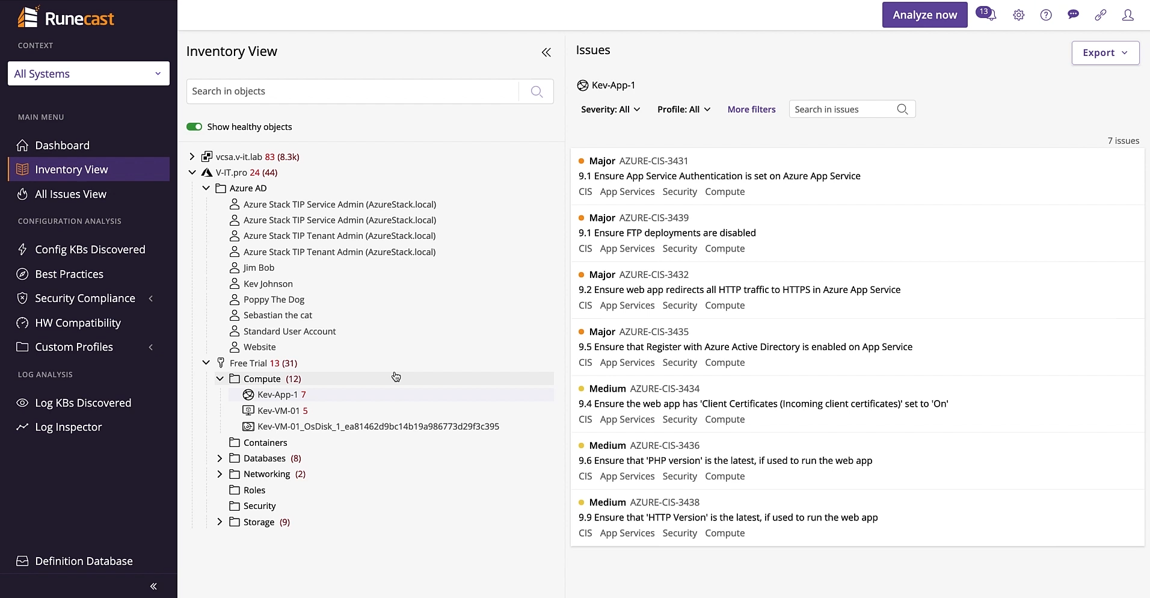1150x598 pixels.
Task: Collapse the Azure AD folder
Action: (x=206, y=188)
